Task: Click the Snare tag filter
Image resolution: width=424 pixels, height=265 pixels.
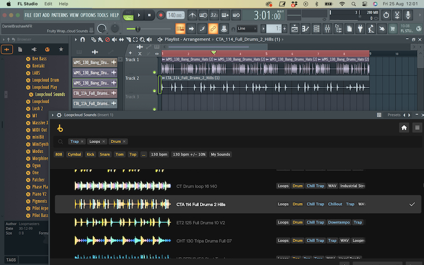Action: click(x=105, y=154)
